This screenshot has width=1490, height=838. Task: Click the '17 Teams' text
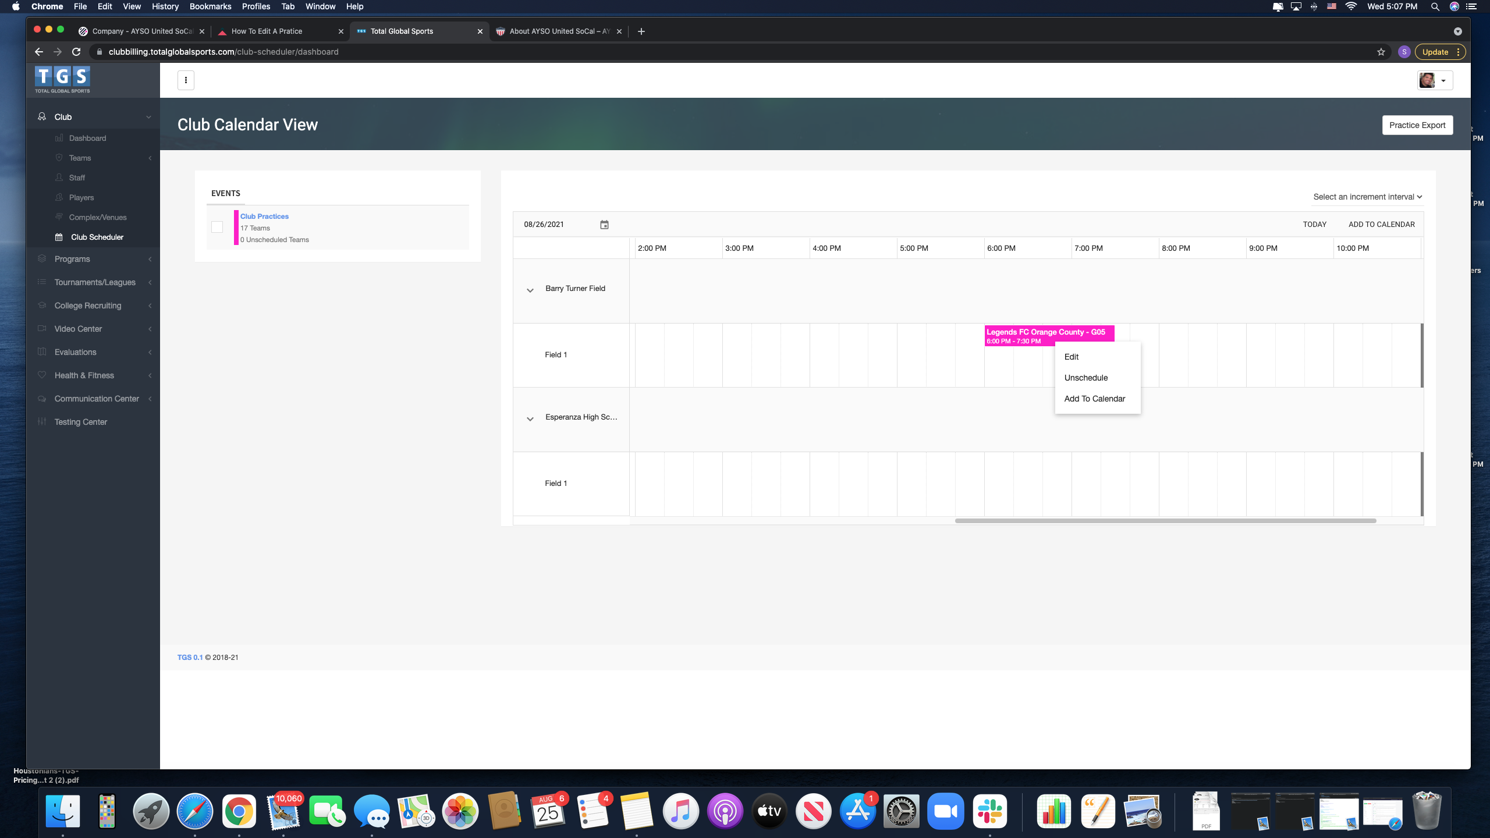click(255, 228)
